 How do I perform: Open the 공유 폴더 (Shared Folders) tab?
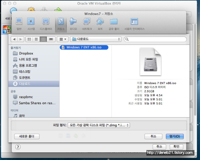coord(114,24)
